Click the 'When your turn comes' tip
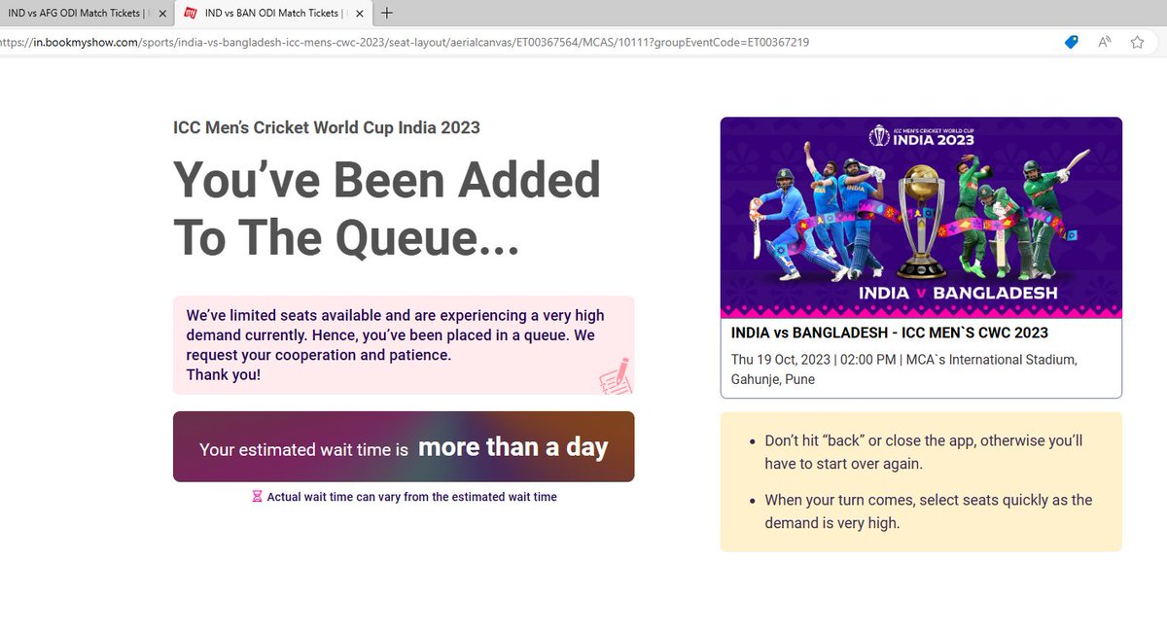1167x632 pixels. 929,511
